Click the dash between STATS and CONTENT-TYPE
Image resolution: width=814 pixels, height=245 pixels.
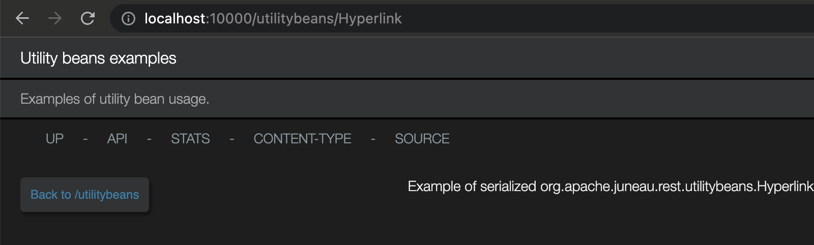point(232,139)
